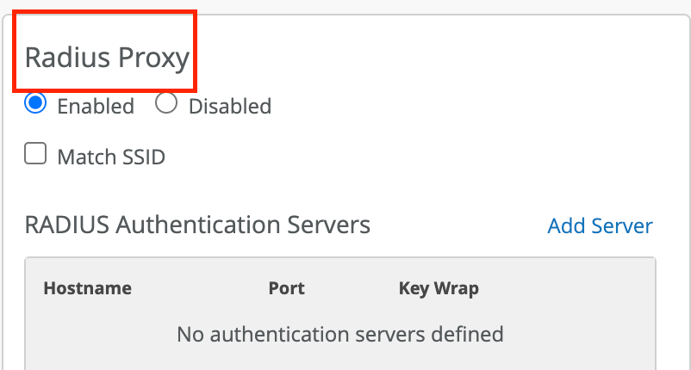Click the "Disabled" label text
Screen dimensions: 691x370
tap(230, 107)
